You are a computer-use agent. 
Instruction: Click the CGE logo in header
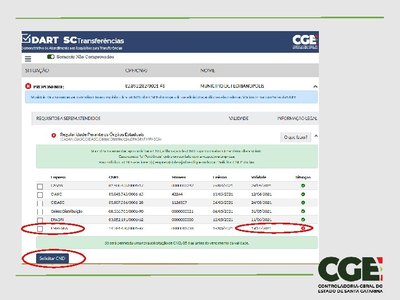point(305,42)
